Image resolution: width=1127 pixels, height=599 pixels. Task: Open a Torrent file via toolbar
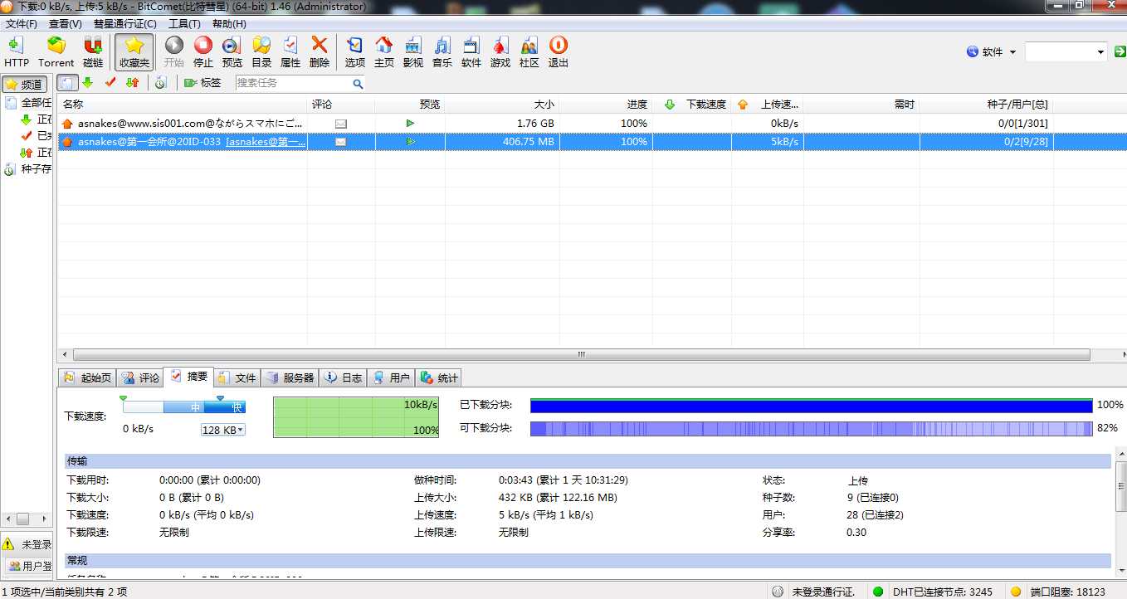click(56, 51)
